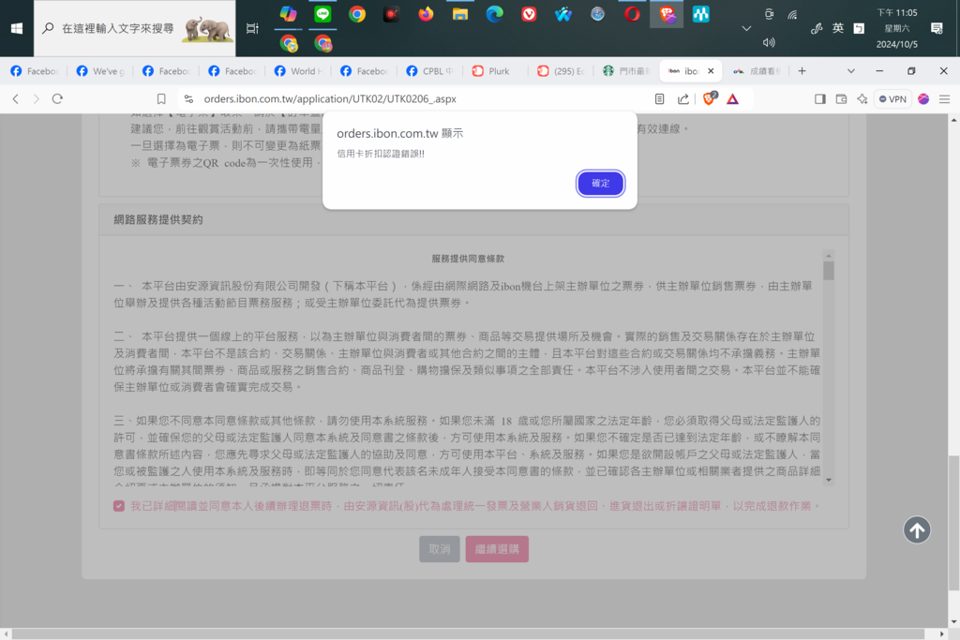This screenshot has width=960, height=640.
Task: Open Google Chrome in the top taskbar row
Action: 357,14
